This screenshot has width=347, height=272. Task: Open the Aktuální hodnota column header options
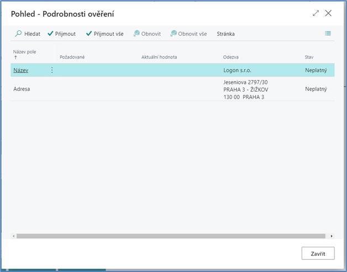(159, 57)
